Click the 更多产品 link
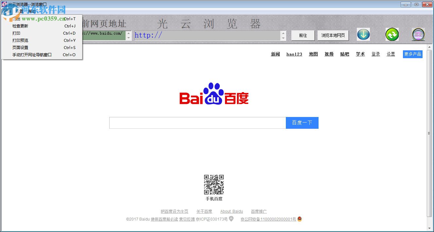The width and height of the screenshot is (434, 232). click(412, 54)
